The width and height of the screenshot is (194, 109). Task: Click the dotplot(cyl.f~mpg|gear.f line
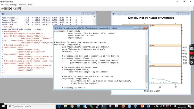76,79
